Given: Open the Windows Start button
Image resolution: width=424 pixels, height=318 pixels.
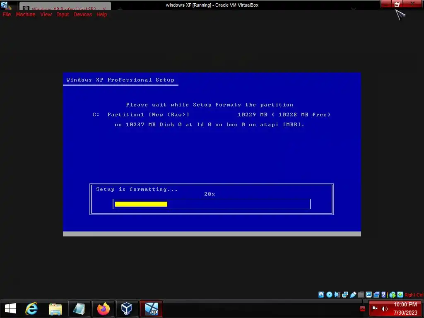Looking at the screenshot, I should tap(10, 308).
